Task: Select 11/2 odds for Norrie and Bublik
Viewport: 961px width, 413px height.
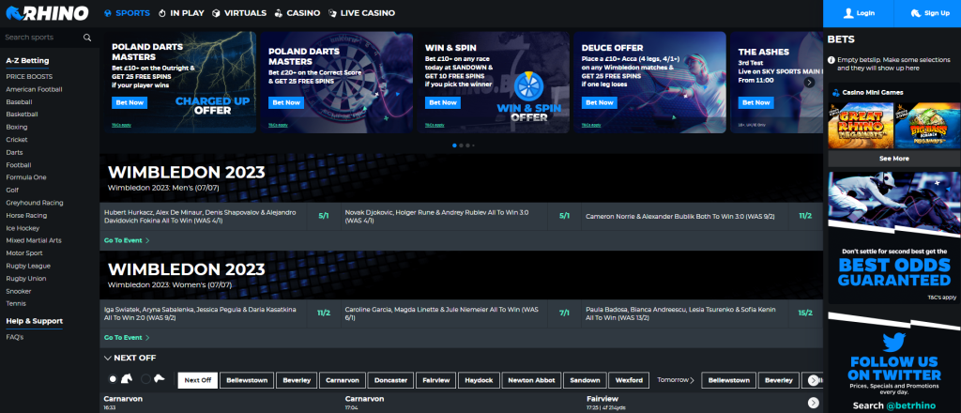Action: tap(804, 216)
